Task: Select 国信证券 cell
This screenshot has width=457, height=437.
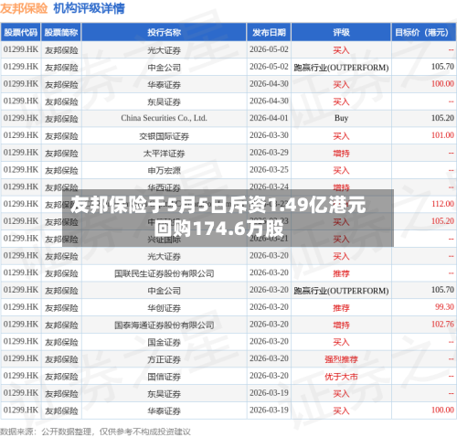Action: pyautogui.click(x=165, y=377)
